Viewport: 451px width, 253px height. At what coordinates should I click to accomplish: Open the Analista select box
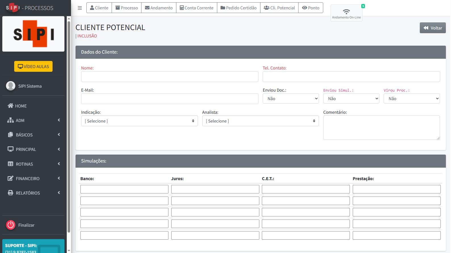pos(260,121)
